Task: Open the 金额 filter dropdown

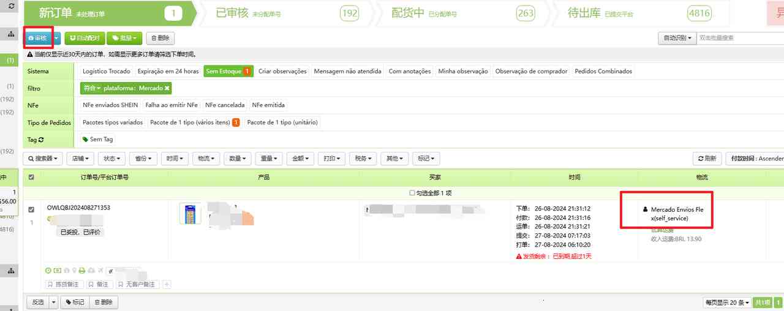Action: (301, 159)
